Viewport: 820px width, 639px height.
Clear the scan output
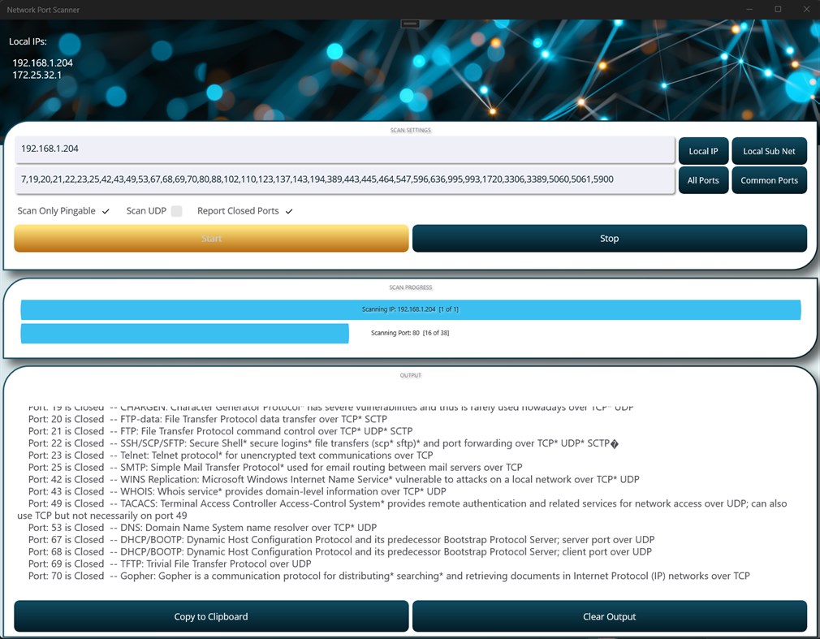pyautogui.click(x=609, y=615)
